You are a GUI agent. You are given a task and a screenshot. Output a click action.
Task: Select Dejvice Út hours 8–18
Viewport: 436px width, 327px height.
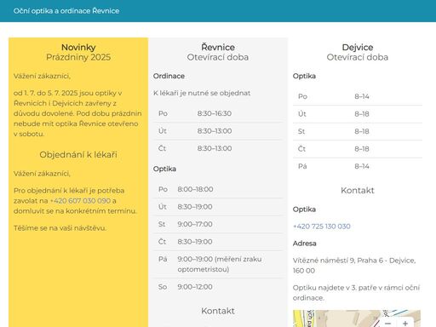coord(362,114)
